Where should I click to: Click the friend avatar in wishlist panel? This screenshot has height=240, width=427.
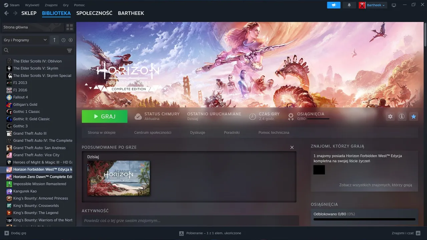click(x=319, y=170)
